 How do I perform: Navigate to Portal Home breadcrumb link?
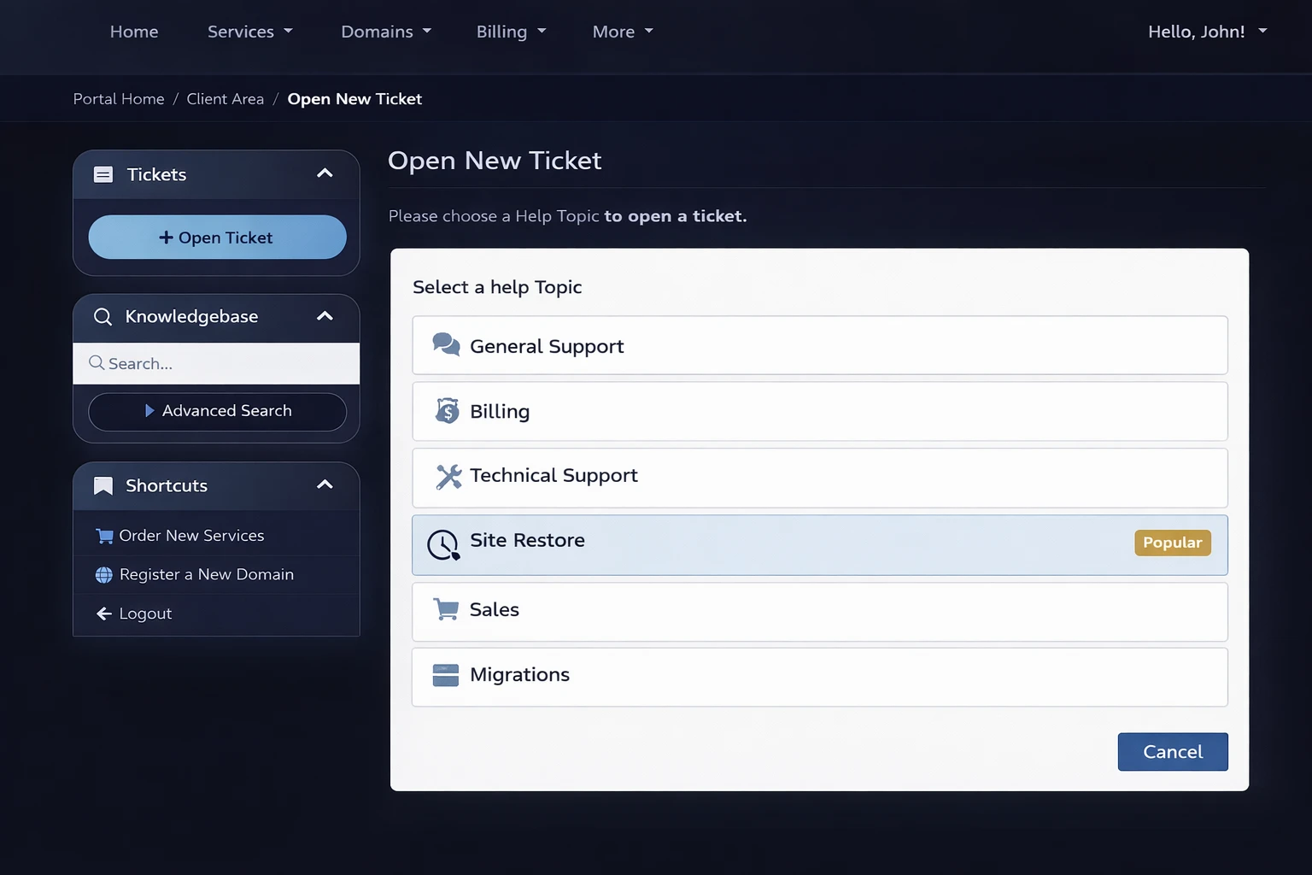[118, 98]
